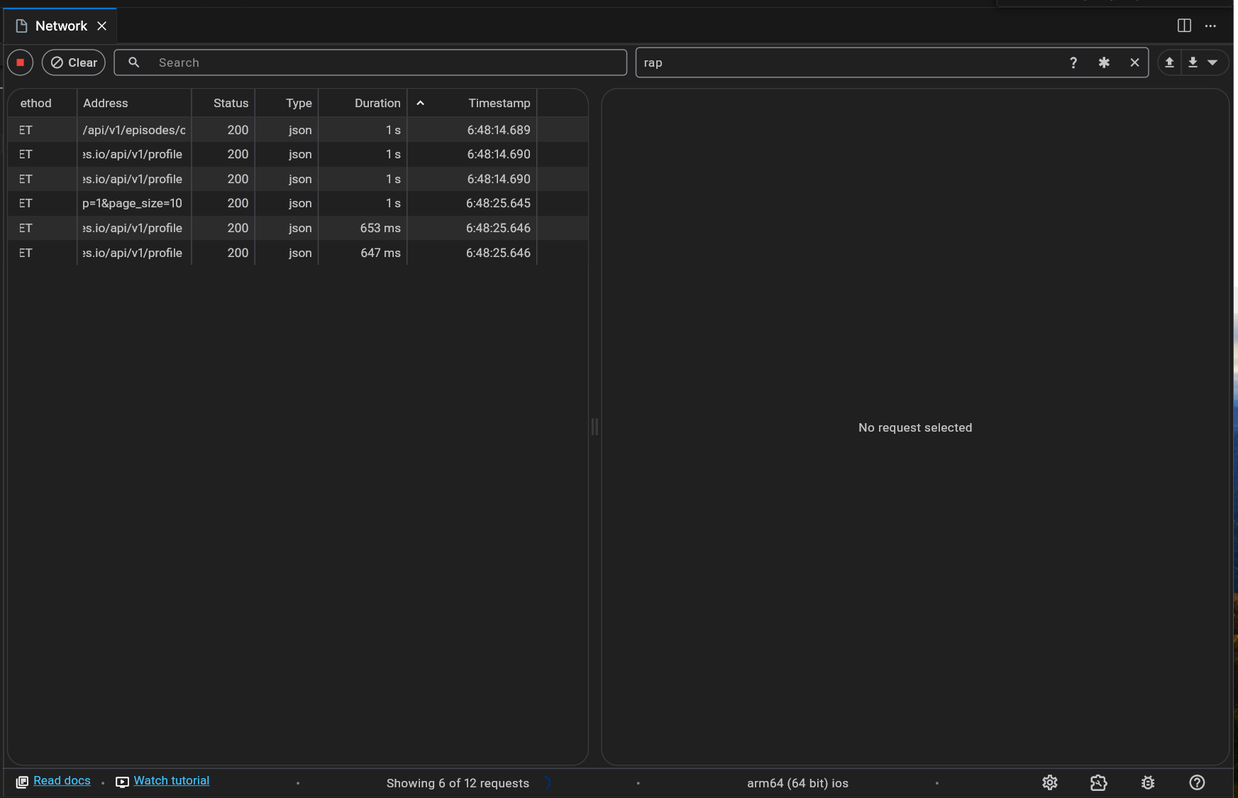This screenshot has width=1238, height=798.
Task: Click timestamp 6:48:25.645
Action: pyautogui.click(x=498, y=203)
